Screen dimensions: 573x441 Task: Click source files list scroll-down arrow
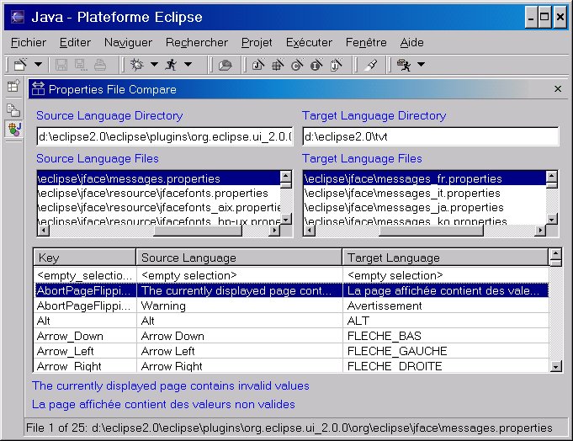pos(286,219)
